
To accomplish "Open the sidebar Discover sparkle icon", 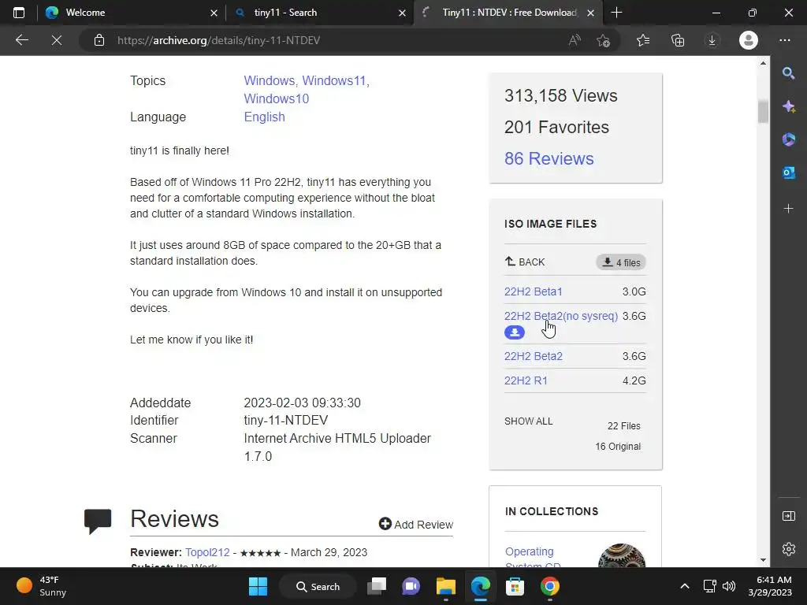I will pyautogui.click(x=788, y=106).
